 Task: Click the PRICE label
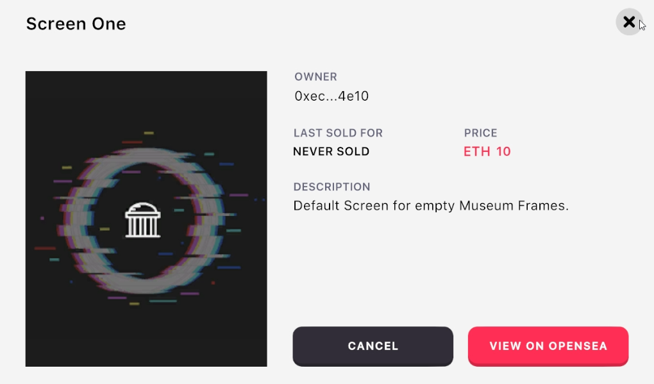480,133
